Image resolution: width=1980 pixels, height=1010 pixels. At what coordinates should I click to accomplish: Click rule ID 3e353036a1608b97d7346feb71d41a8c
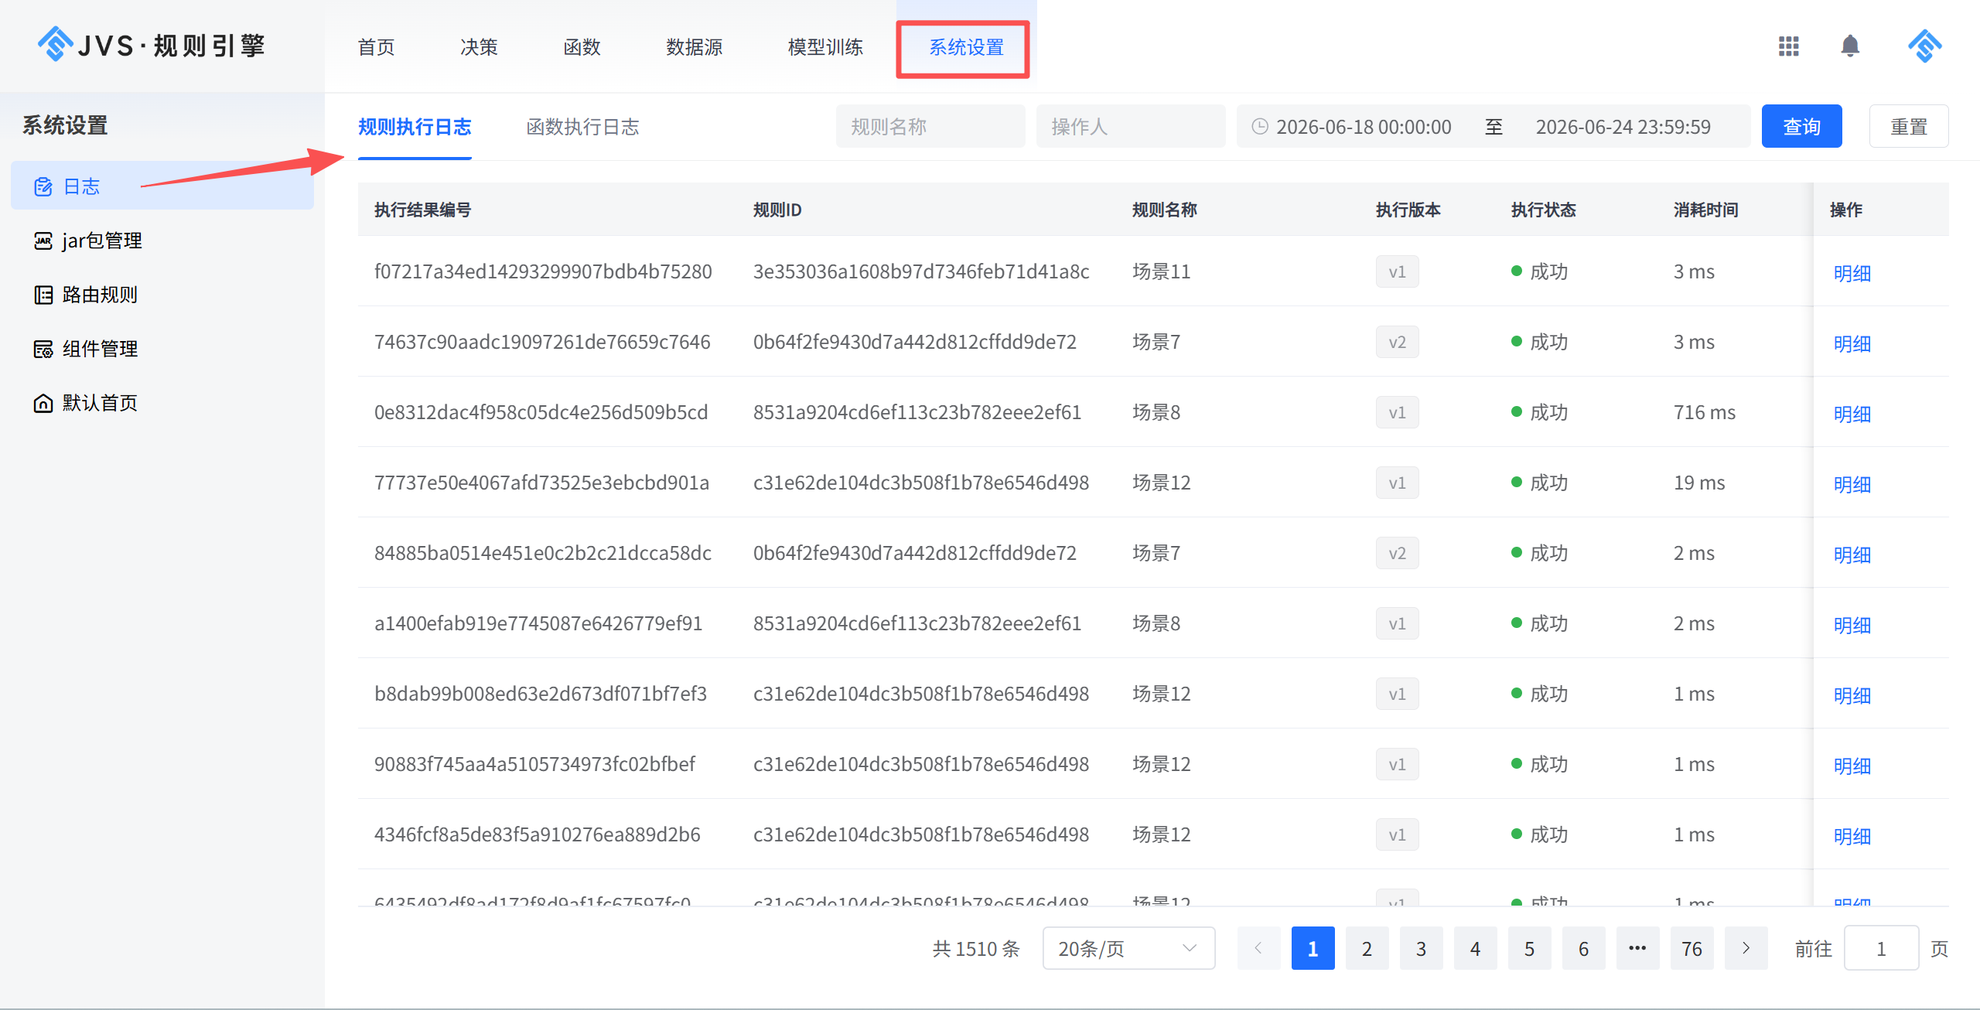point(921,271)
